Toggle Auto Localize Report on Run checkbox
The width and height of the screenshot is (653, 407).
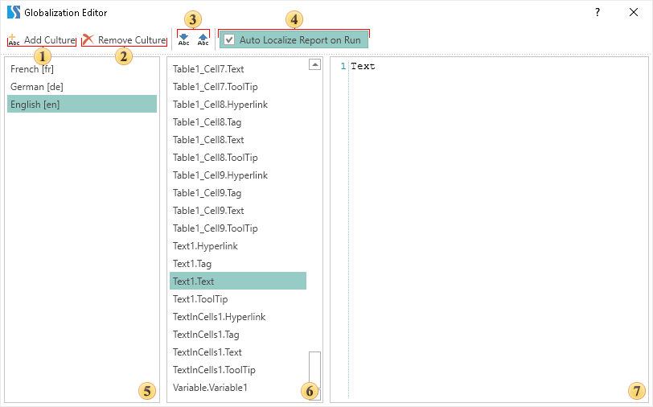coord(230,39)
